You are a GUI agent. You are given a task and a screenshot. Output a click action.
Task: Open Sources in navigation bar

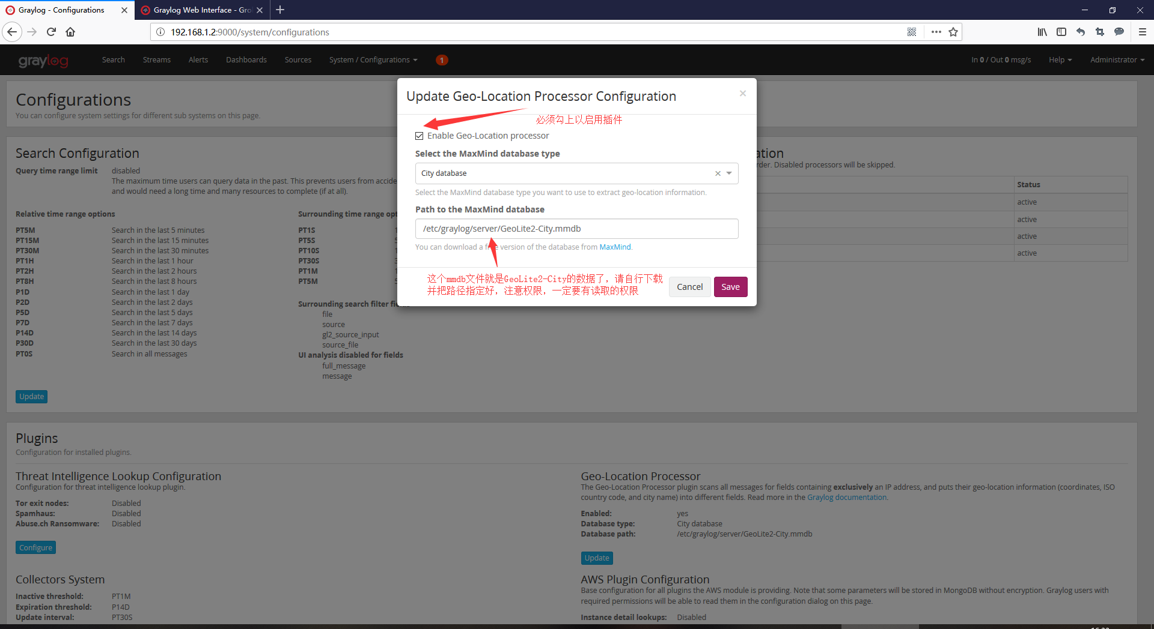(x=298, y=60)
